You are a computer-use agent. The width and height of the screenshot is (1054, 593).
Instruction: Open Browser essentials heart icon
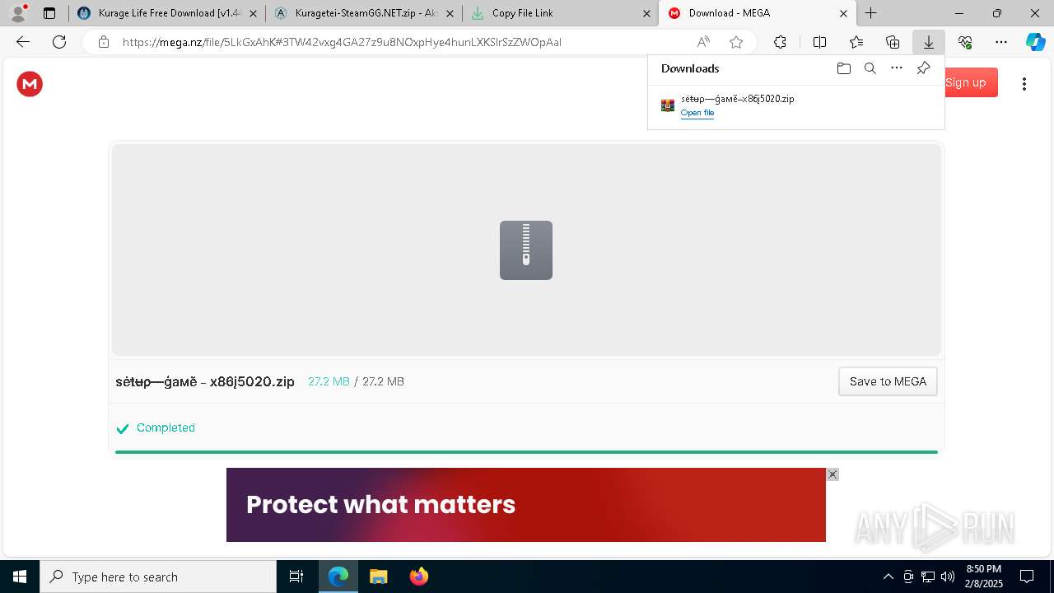(965, 42)
